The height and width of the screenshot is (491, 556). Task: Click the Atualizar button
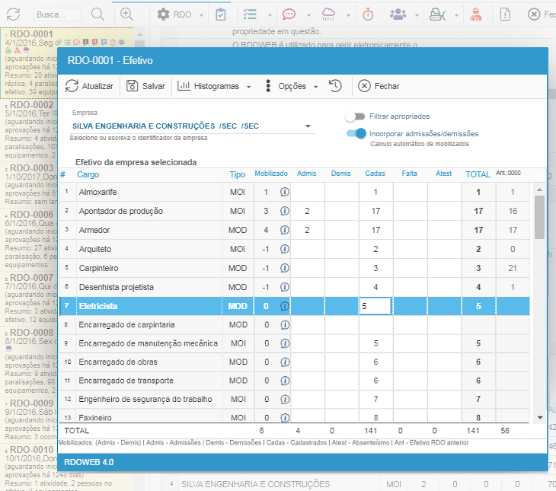(x=89, y=86)
